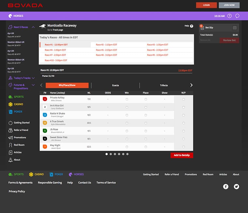Click the Poker card icon in sidebar

(10, 112)
